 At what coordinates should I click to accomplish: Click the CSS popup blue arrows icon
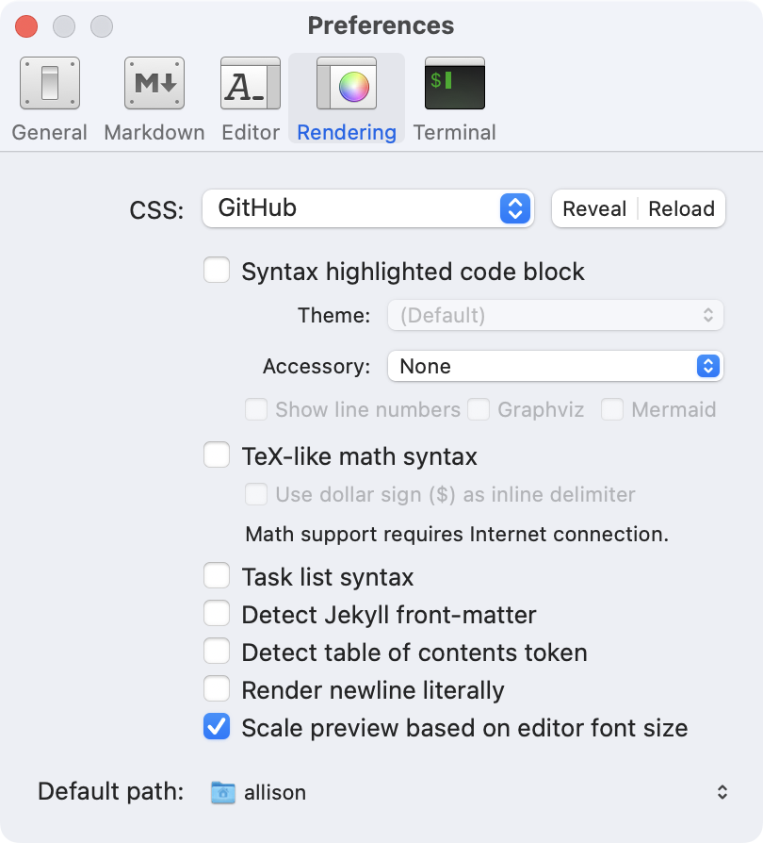(x=514, y=208)
